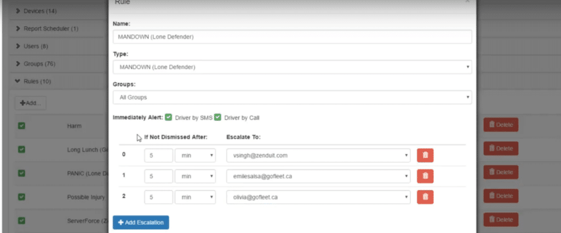Open the emilesalsa@gofleet.ca recipient dropdown
The width and height of the screenshot is (561, 233).
click(x=318, y=176)
